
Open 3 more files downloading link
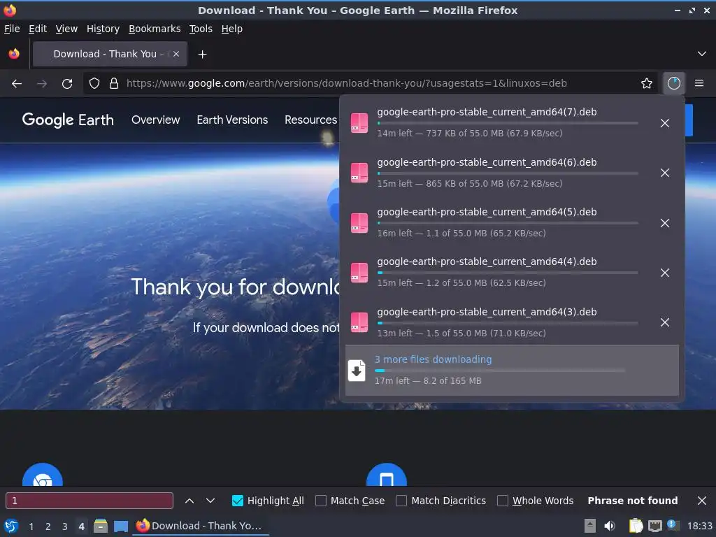[x=433, y=359]
